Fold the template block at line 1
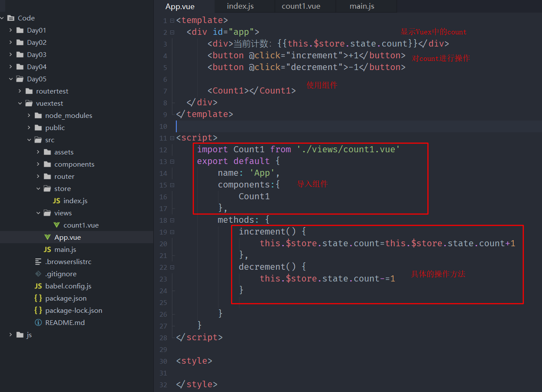The image size is (542, 392). coord(172,20)
